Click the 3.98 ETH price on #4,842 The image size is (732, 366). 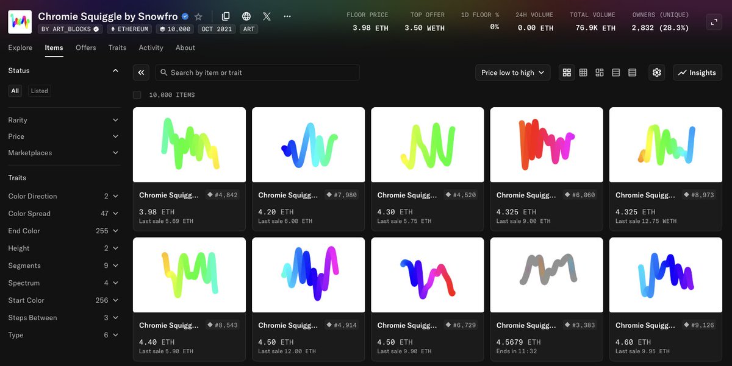click(157, 212)
